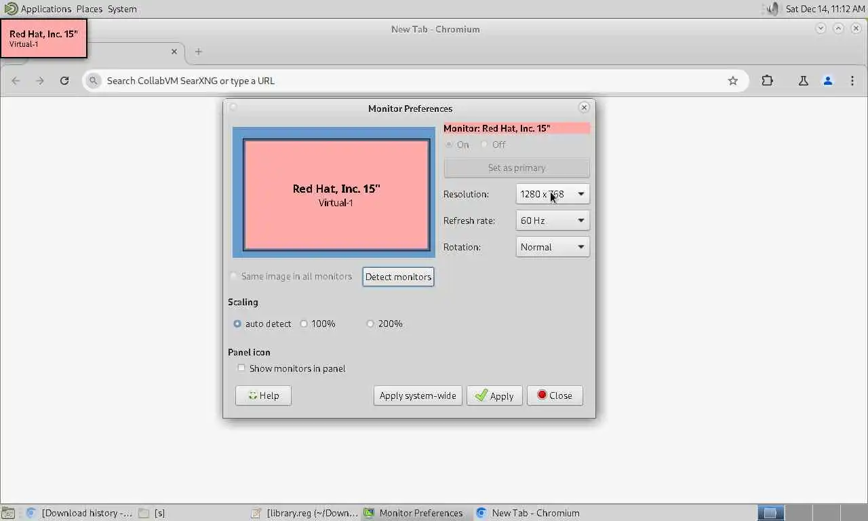Click the Chromium forward arrow

(40, 81)
